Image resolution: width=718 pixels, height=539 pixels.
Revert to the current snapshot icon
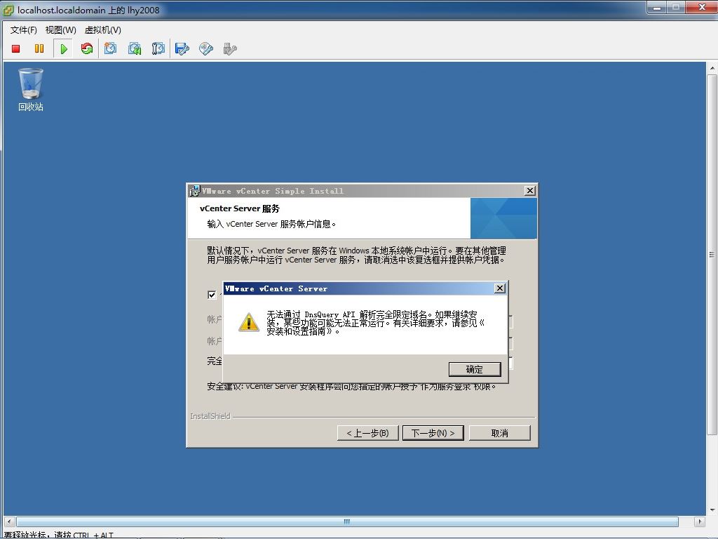click(x=135, y=48)
